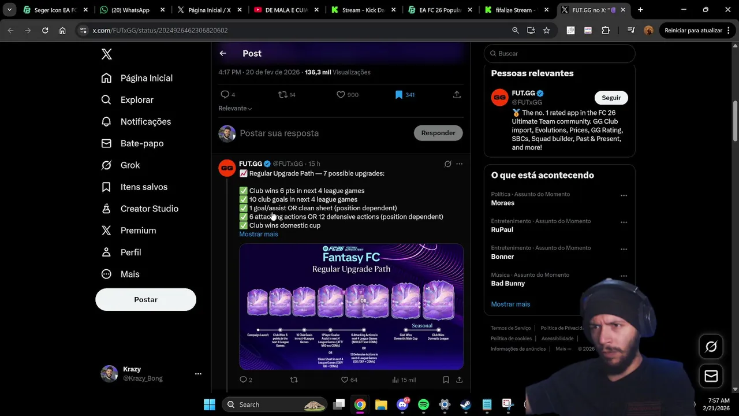
Task: Go back with Post arrow
Action: click(223, 53)
